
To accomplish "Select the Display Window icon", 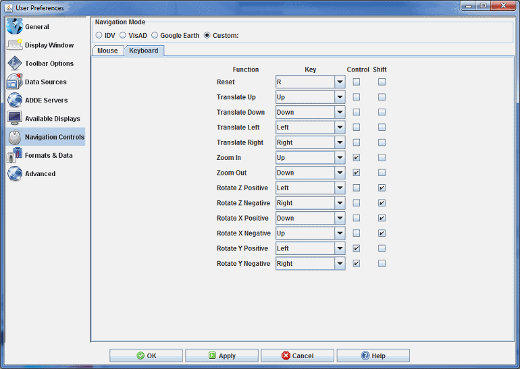I will point(14,45).
